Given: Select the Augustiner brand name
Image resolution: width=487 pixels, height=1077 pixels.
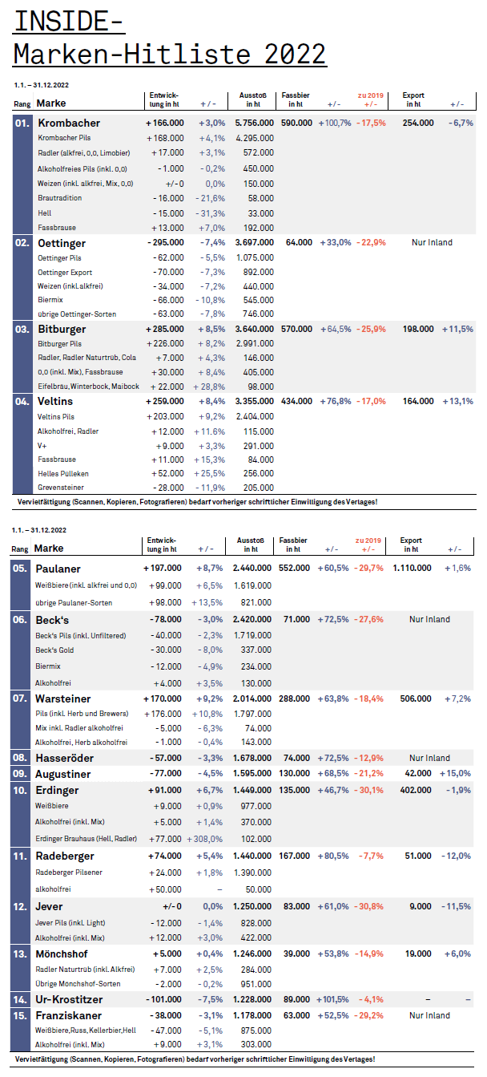Looking at the screenshot, I should pyautogui.click(x=62, y=775).
